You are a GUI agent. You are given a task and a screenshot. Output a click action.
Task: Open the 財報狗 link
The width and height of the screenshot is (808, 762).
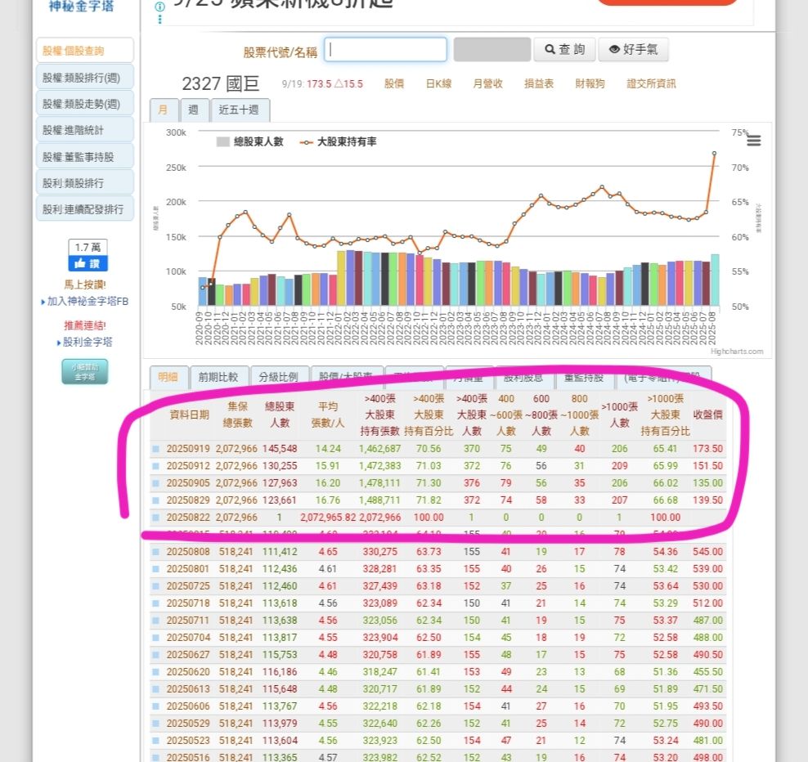tap(590, 84)
